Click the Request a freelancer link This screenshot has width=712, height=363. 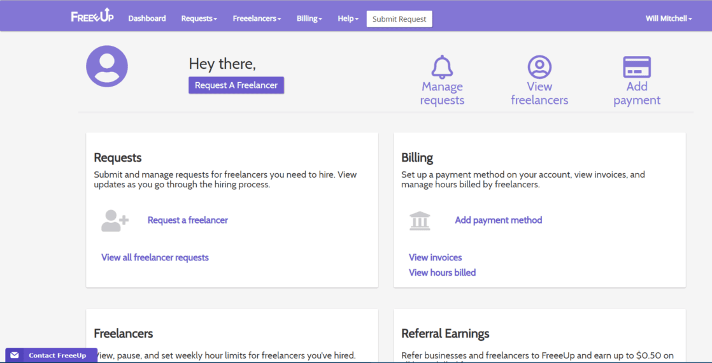187,220
